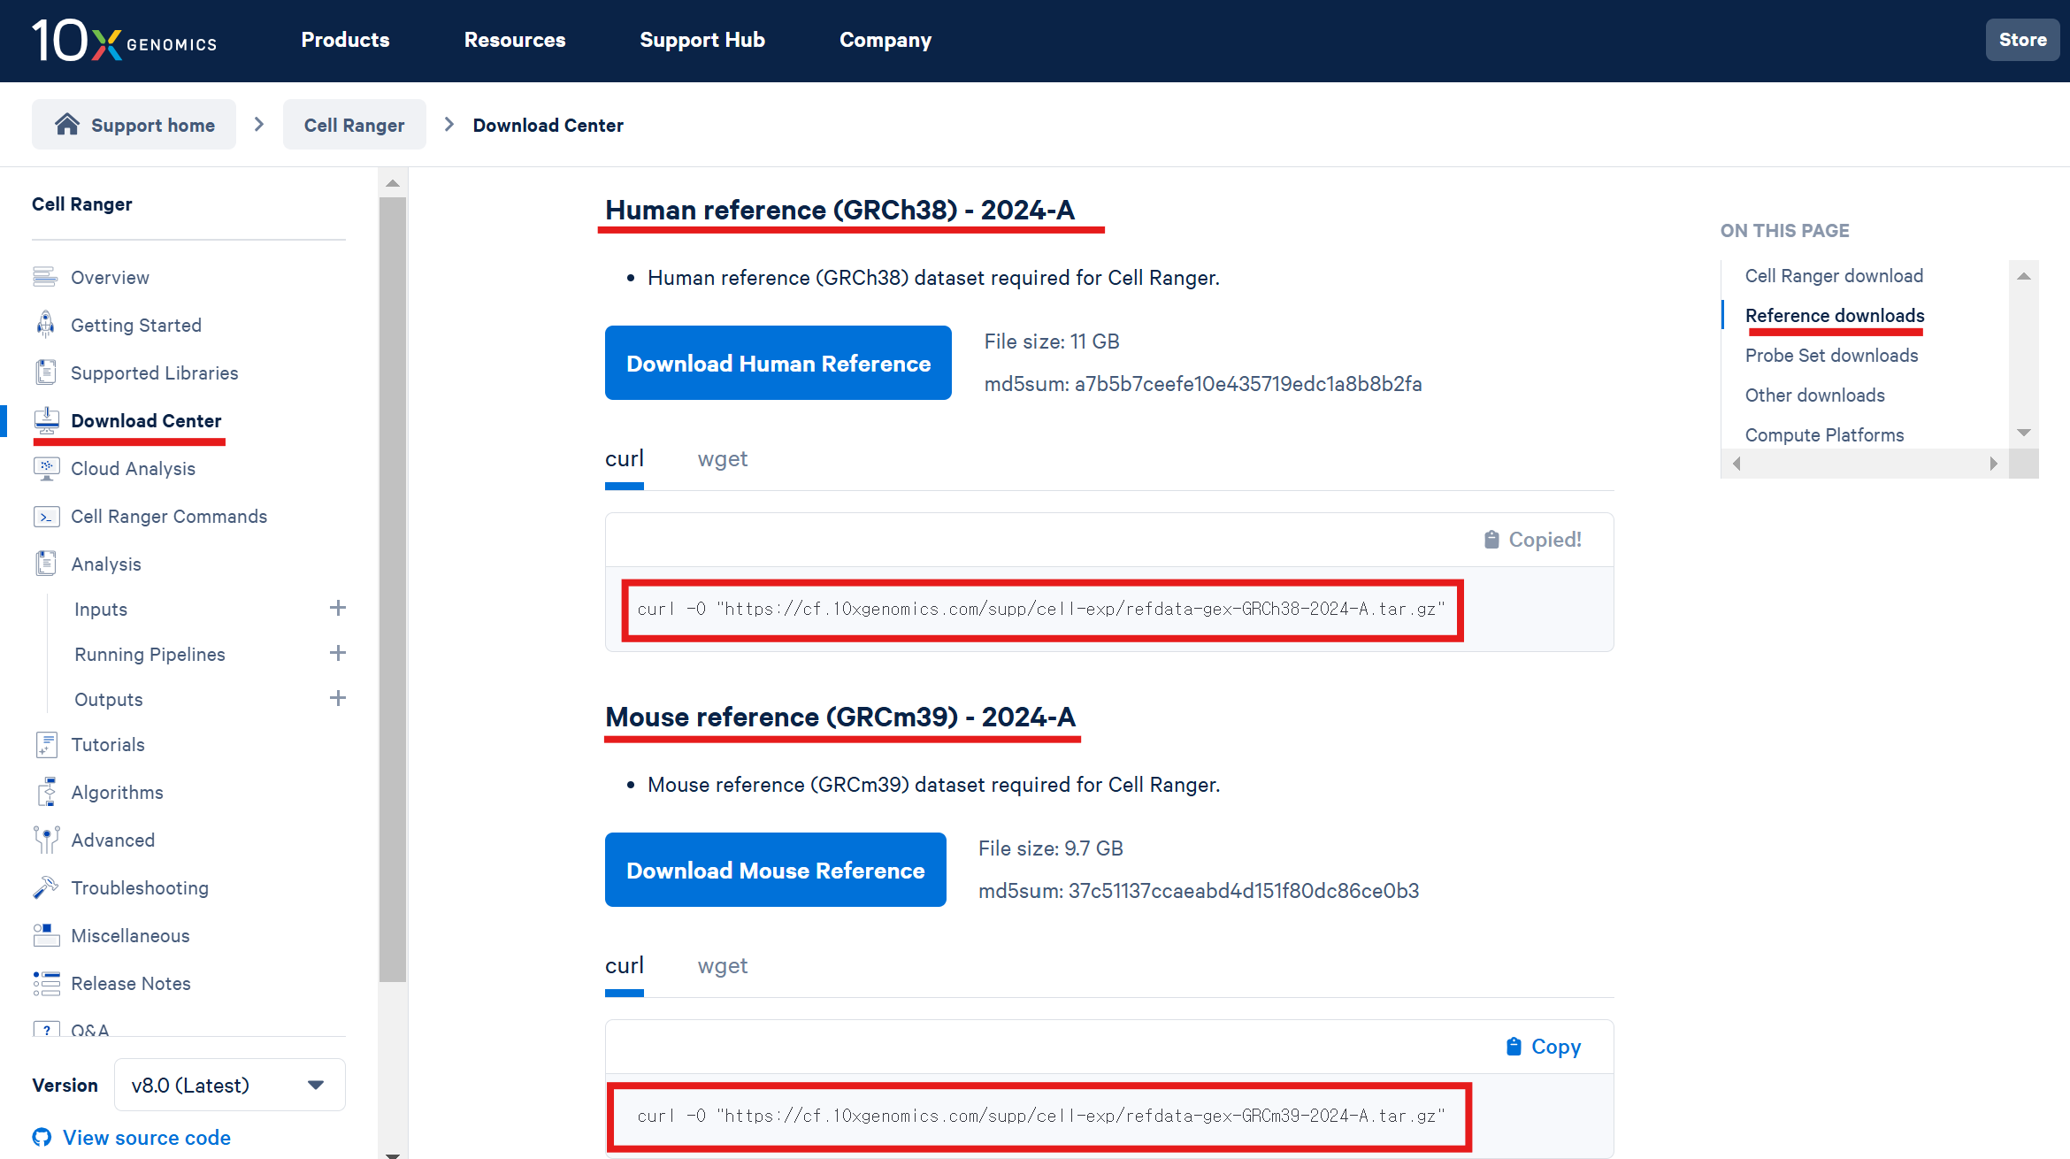Click the rocket icon beside Getting Started
2070x1159 pixels.
45,325
